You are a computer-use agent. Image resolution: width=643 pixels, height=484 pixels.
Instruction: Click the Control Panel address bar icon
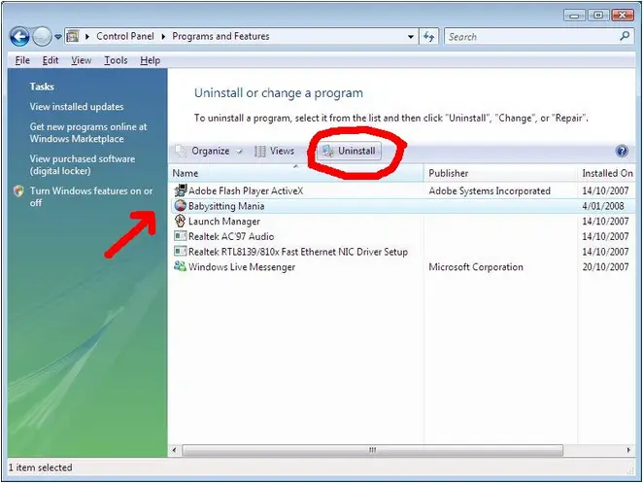[73, 37]
